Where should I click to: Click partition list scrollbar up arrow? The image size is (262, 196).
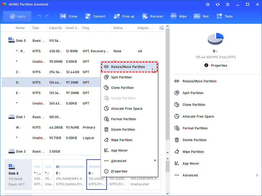pos(168,26)
